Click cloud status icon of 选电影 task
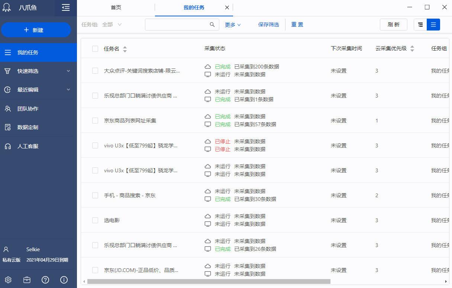 click(x=208, y=216)
